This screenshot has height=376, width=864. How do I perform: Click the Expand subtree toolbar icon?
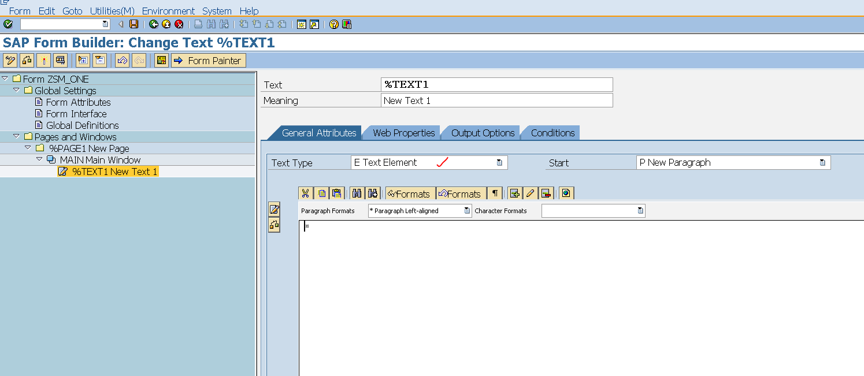coord(83,60)
